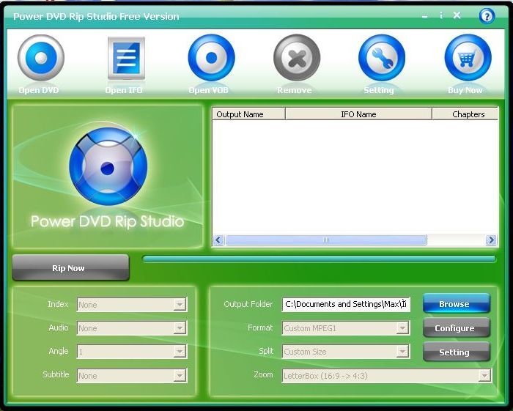This screenshot has width=513, height=411.
Task: Expand the Index dropdown
Action: point(180,305)
